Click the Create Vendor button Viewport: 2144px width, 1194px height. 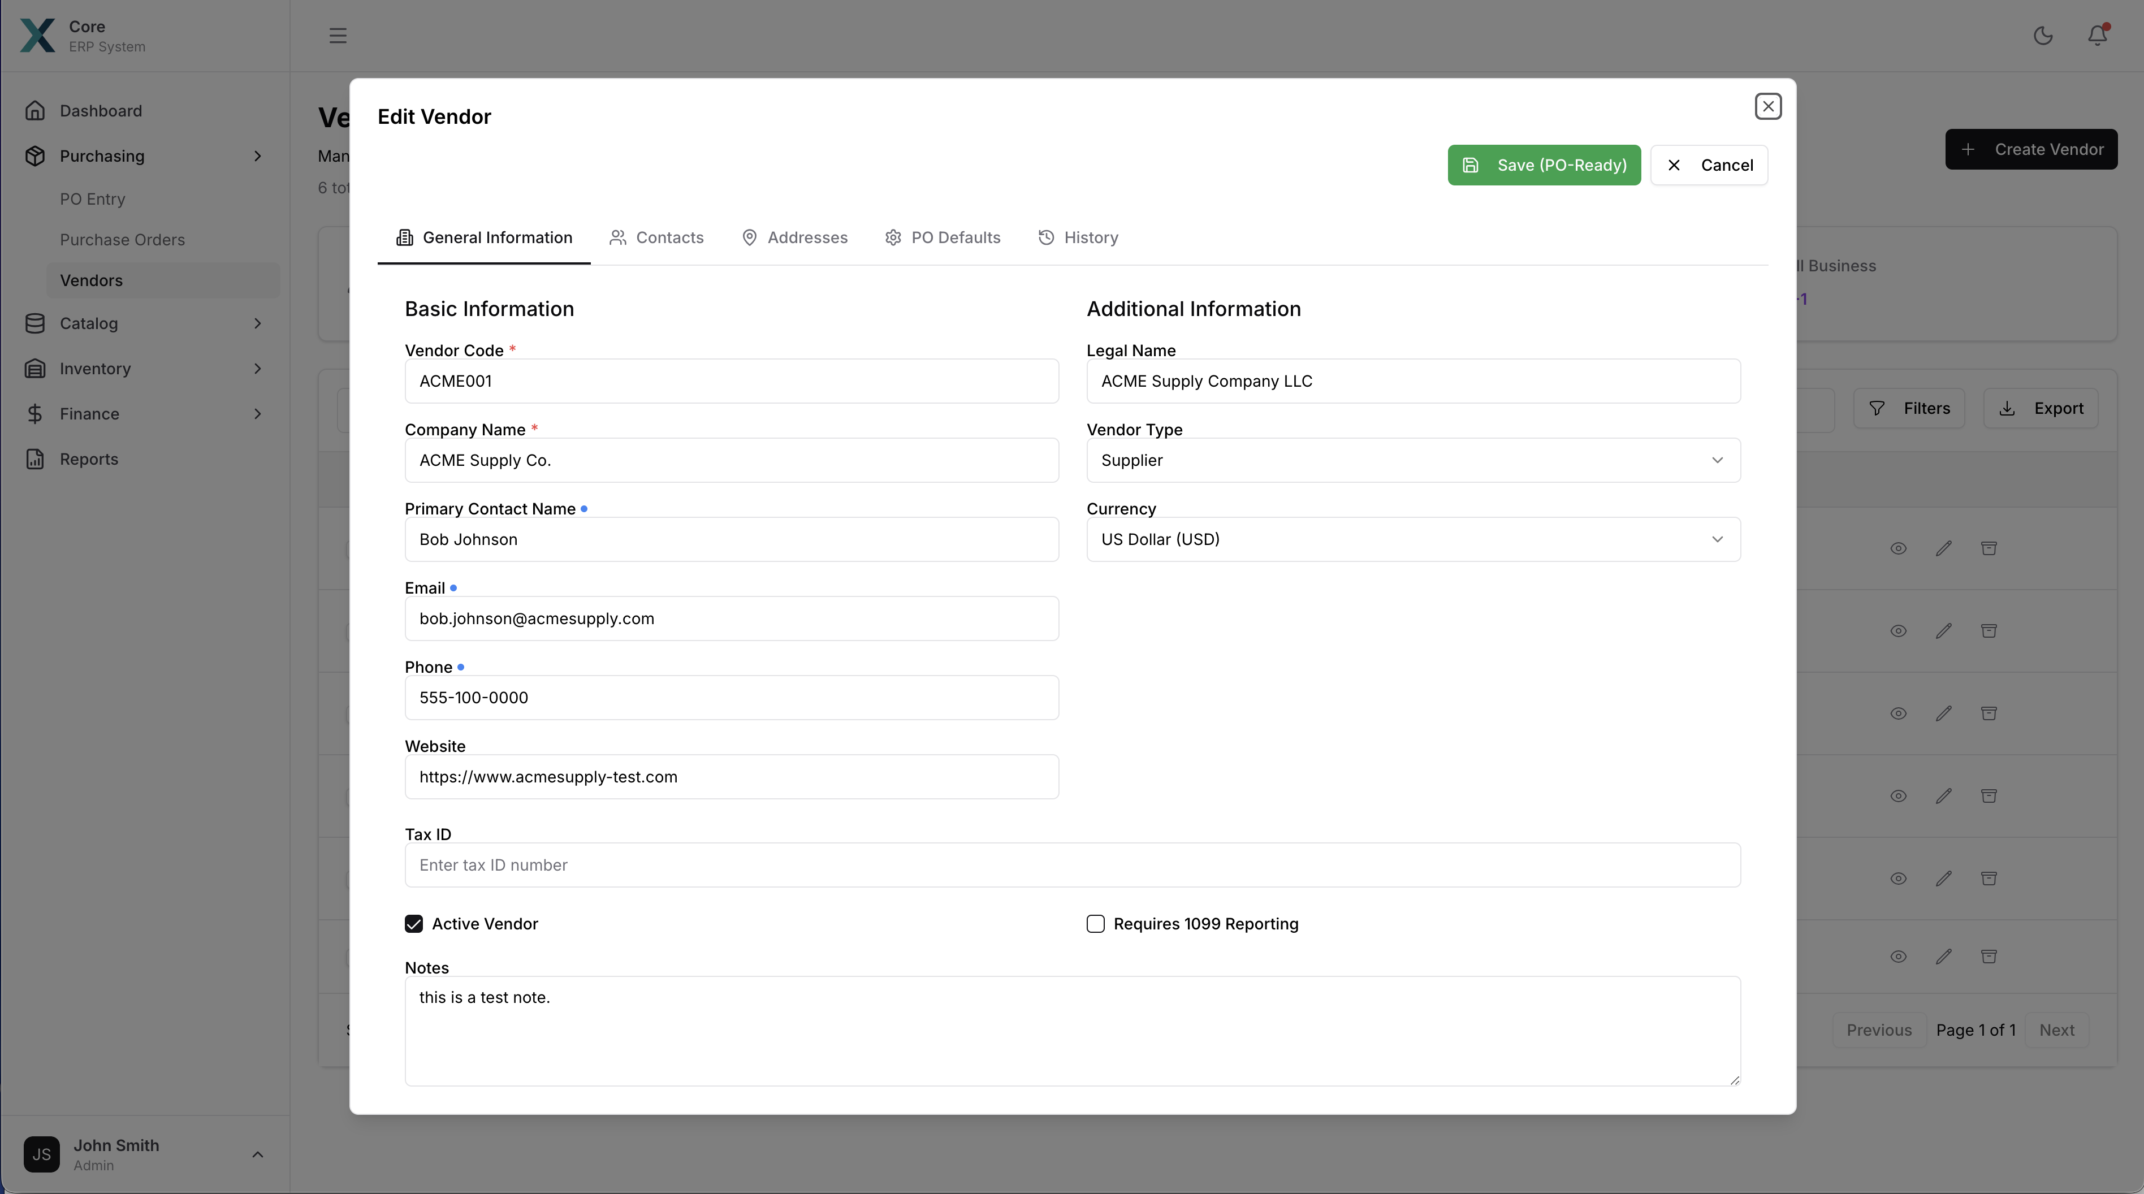click(x=2031, y=149)
